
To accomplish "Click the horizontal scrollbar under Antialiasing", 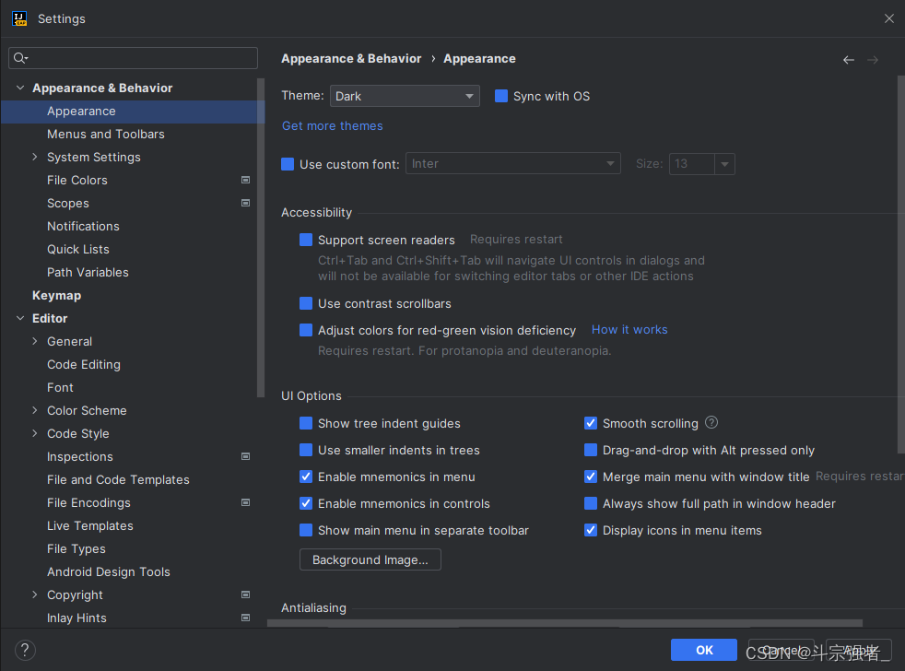I will click(564, 623).
